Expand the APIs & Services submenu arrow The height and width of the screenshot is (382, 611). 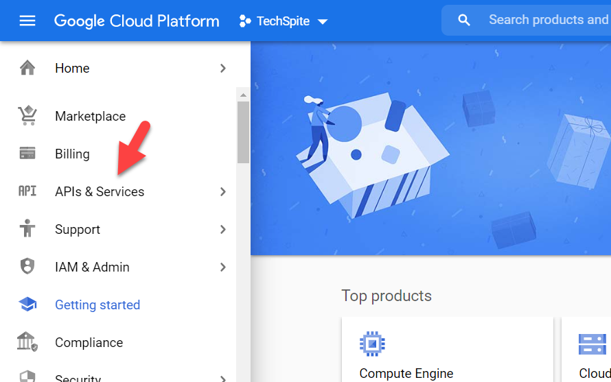(x=222, y=192)
